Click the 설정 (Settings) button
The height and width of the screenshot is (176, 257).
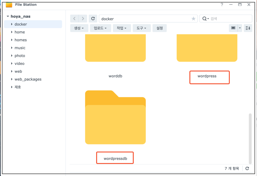[159, 28]
